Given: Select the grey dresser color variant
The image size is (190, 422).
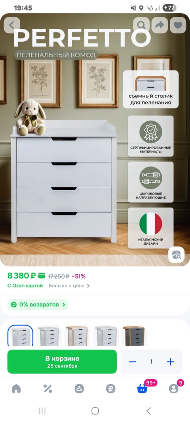Looking at the screenshot, I should (134, 335).
